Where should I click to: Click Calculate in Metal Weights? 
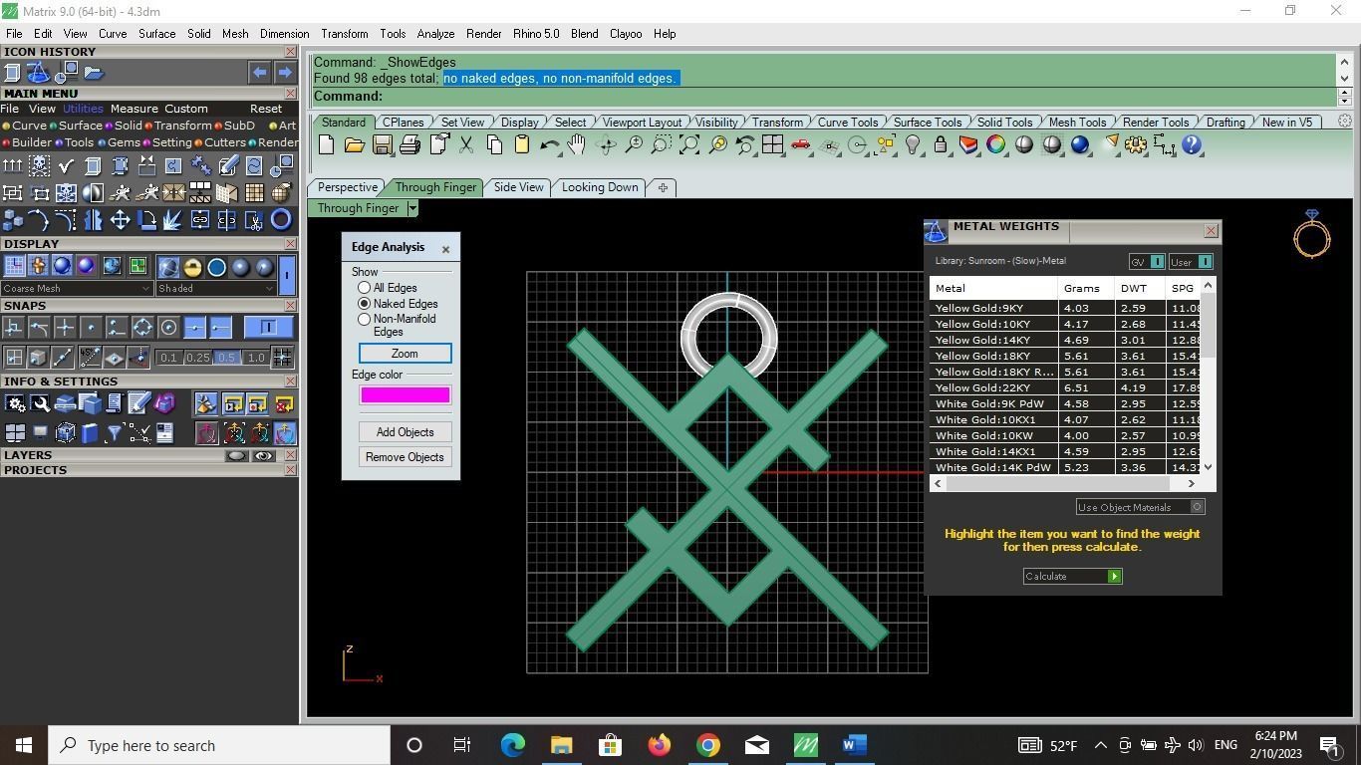(1072, 577)
